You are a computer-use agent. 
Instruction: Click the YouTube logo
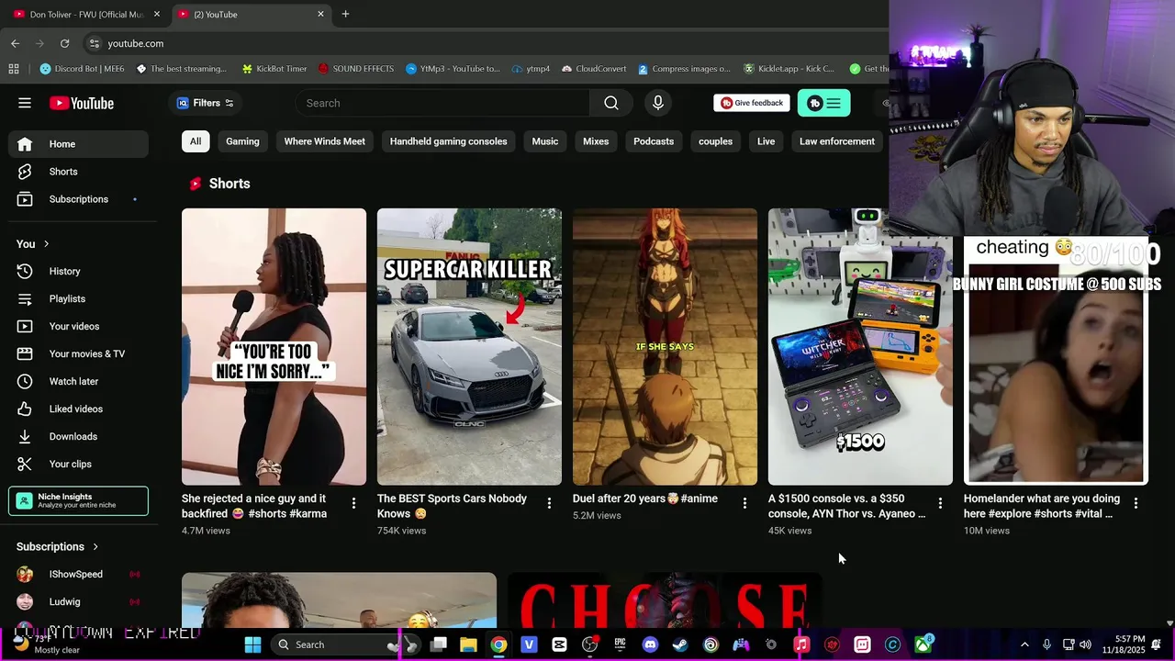pos(82,103)
